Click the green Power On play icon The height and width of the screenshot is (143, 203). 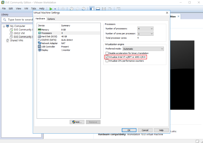point(51,9)
